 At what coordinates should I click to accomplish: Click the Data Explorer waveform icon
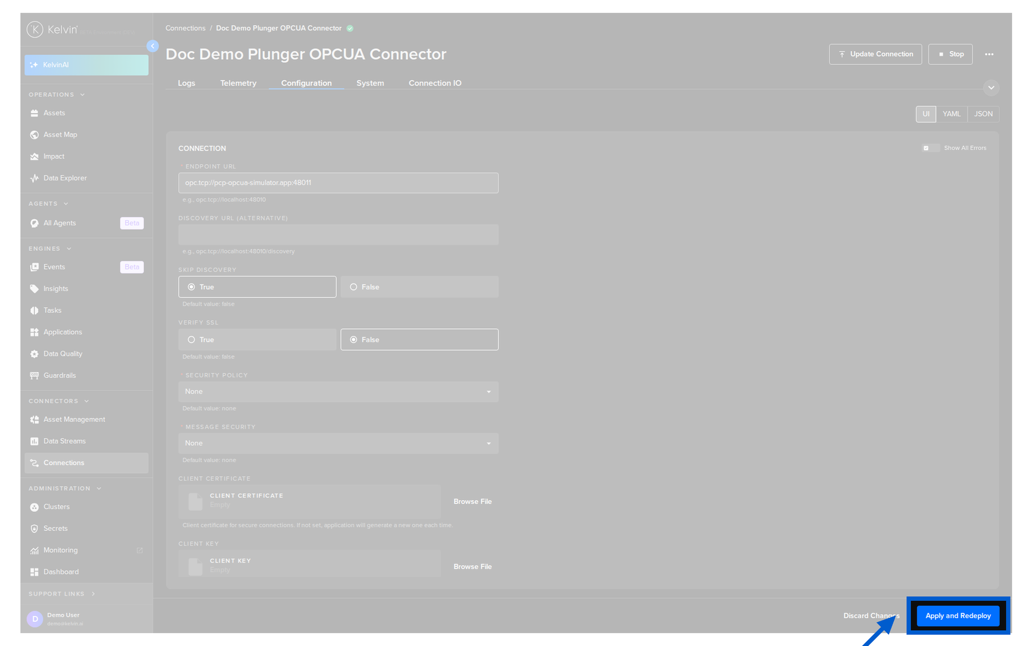pyautogui.click(x=34, y=178)
